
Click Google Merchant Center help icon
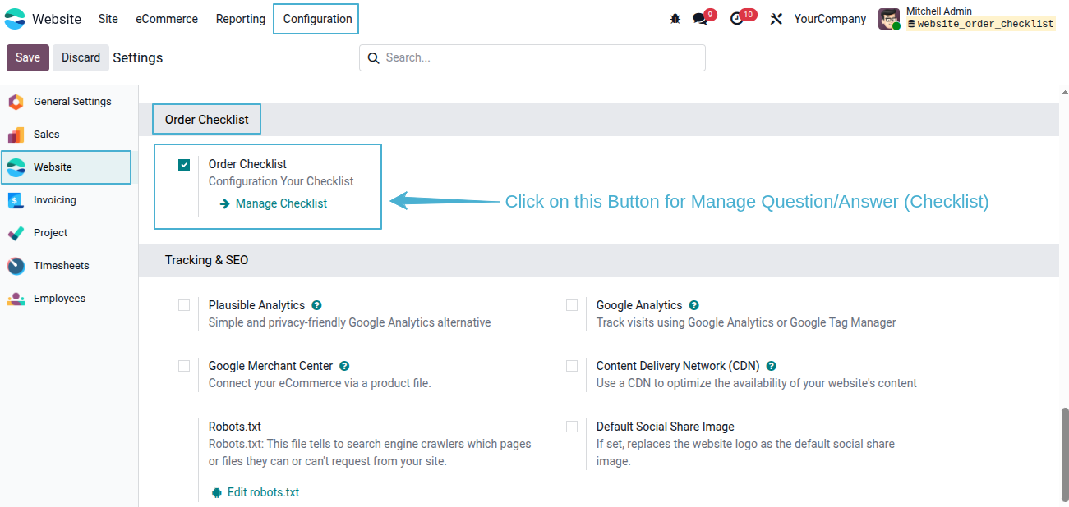point(344,366)
